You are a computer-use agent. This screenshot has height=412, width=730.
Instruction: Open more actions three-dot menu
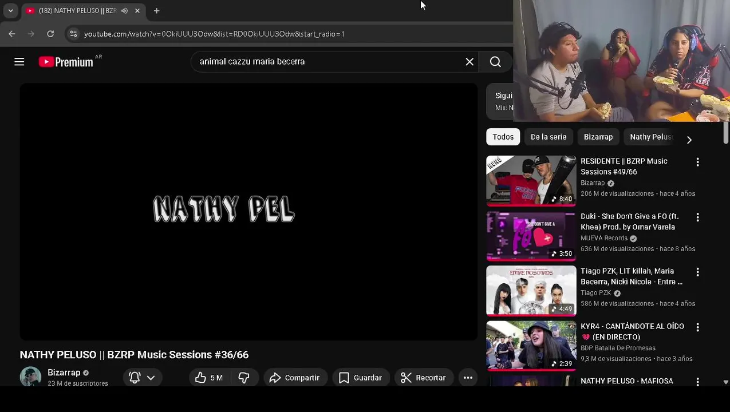pos(468,378)
